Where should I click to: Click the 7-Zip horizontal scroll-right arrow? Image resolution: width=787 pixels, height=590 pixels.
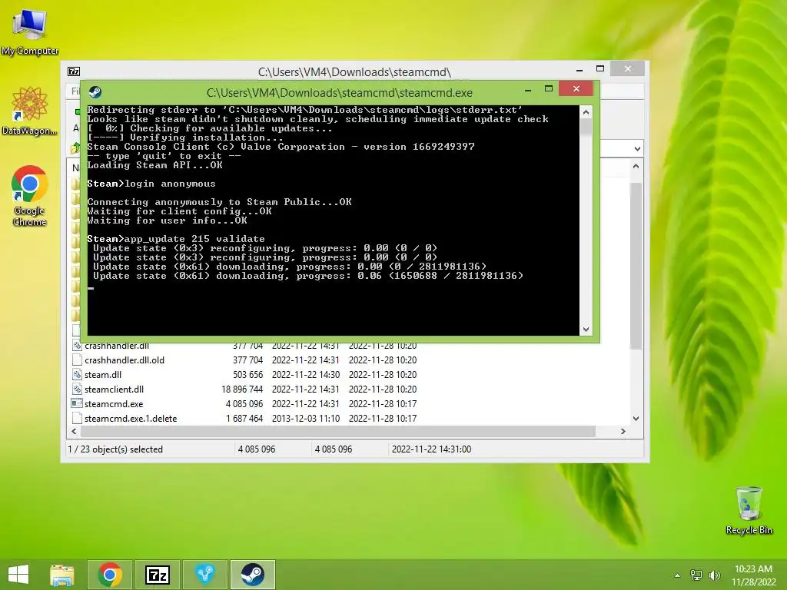point(623,432)
